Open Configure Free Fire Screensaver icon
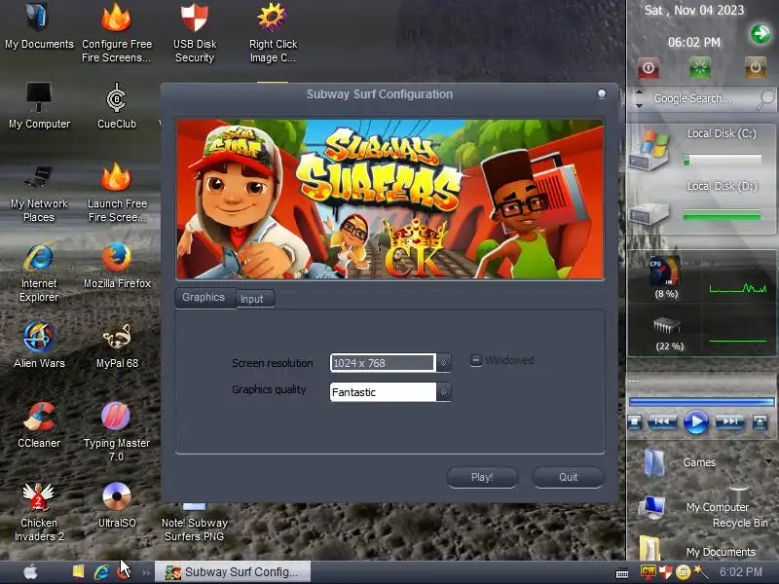Screen dimensions: 779x584 pos(116,33)
